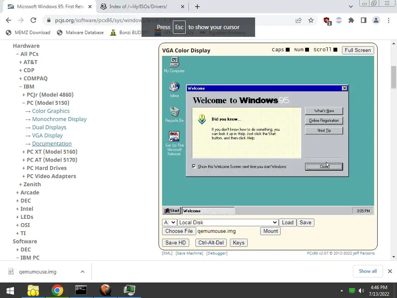The width and height of the screenshot is (397, 298).
Task: Open the Local Disk dropdown
Action: 228,222
